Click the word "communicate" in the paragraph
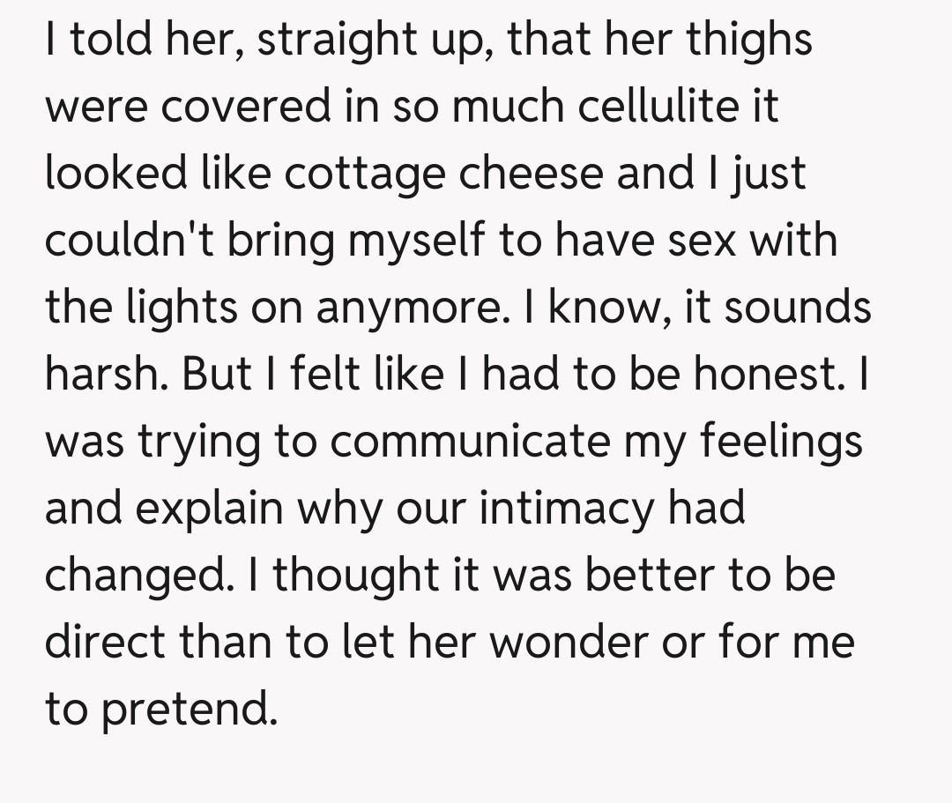 point(470,441)
